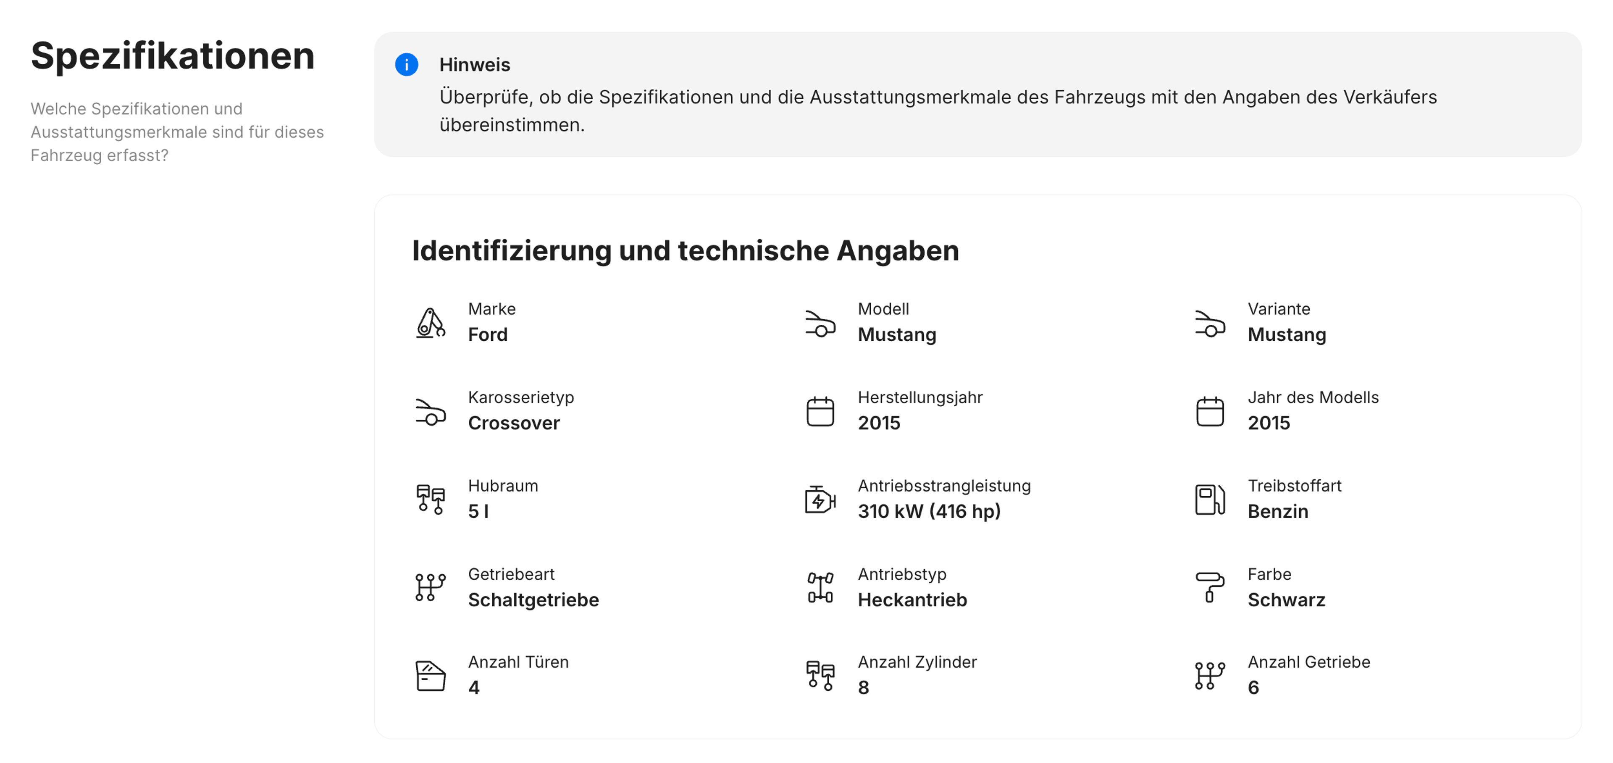
Task: Click the value Mustang under Variante
Action: point(1287,334)
